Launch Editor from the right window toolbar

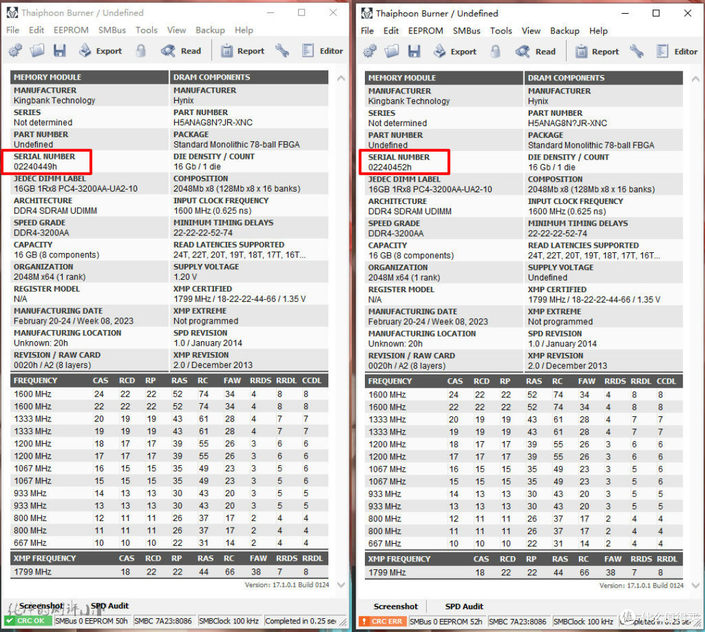(x=677, y=52)
